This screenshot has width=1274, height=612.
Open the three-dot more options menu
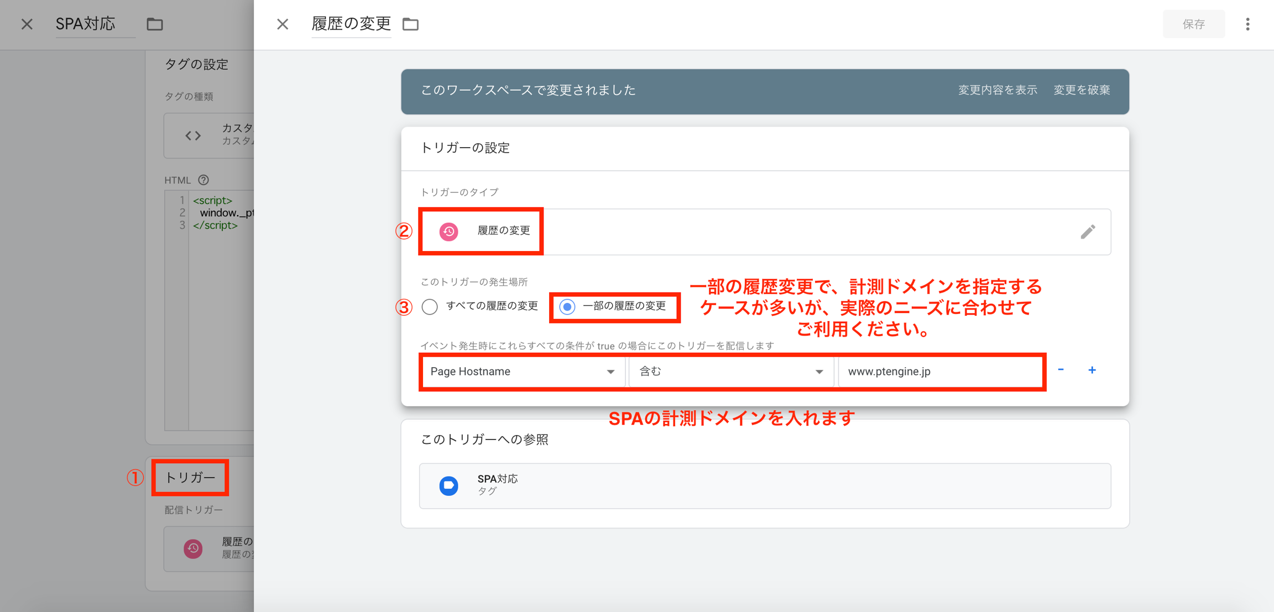(1247, 24)
